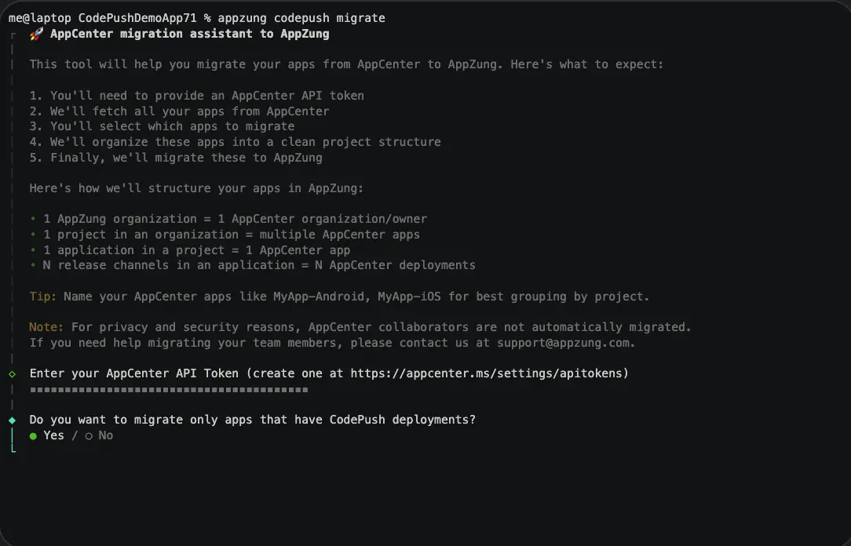Click step 3 'You'll select which apps to migrate'
Screen dimensions: 851x546
(162, 126)
